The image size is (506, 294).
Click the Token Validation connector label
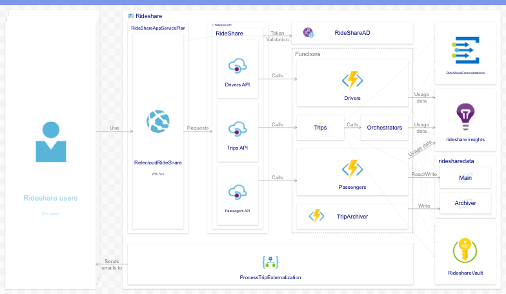pyautogui.click(x=278, y=36)
